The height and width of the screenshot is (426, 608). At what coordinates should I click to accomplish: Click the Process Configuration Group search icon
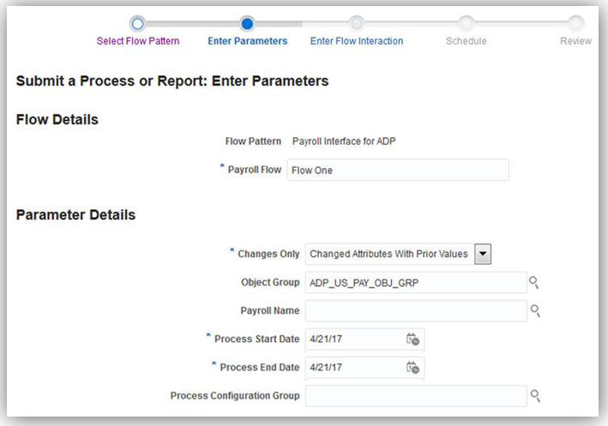tap(534, 395)
